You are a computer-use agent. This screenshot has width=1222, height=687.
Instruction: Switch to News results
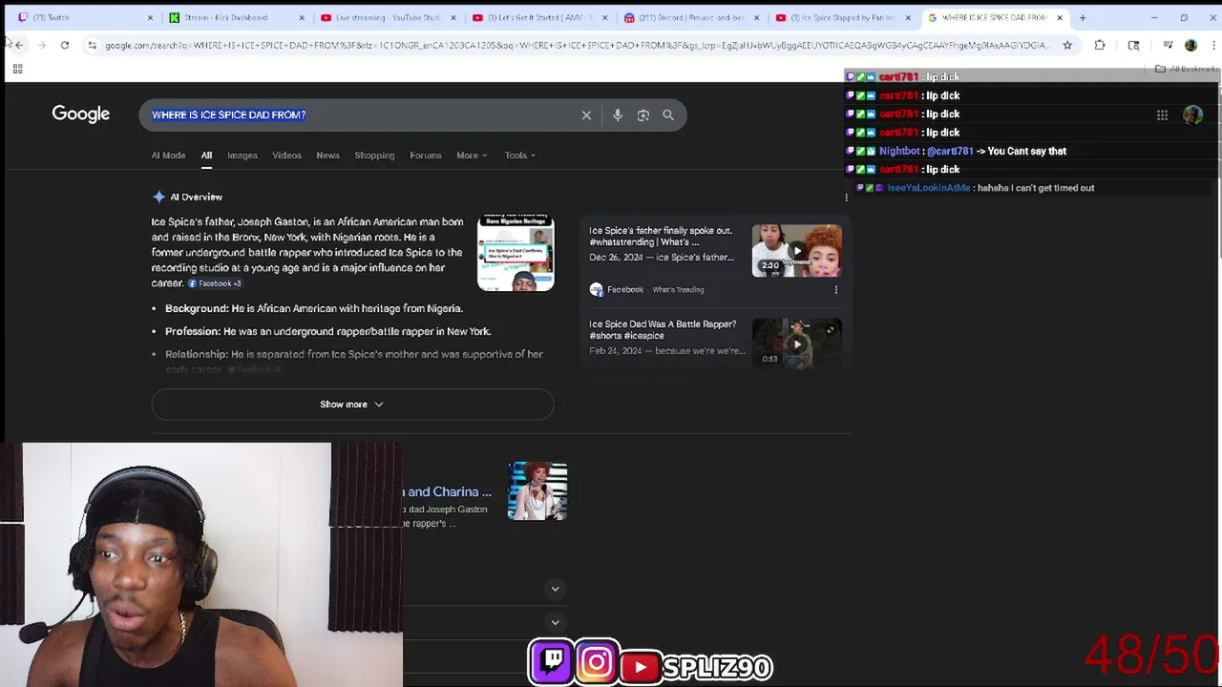327,155
